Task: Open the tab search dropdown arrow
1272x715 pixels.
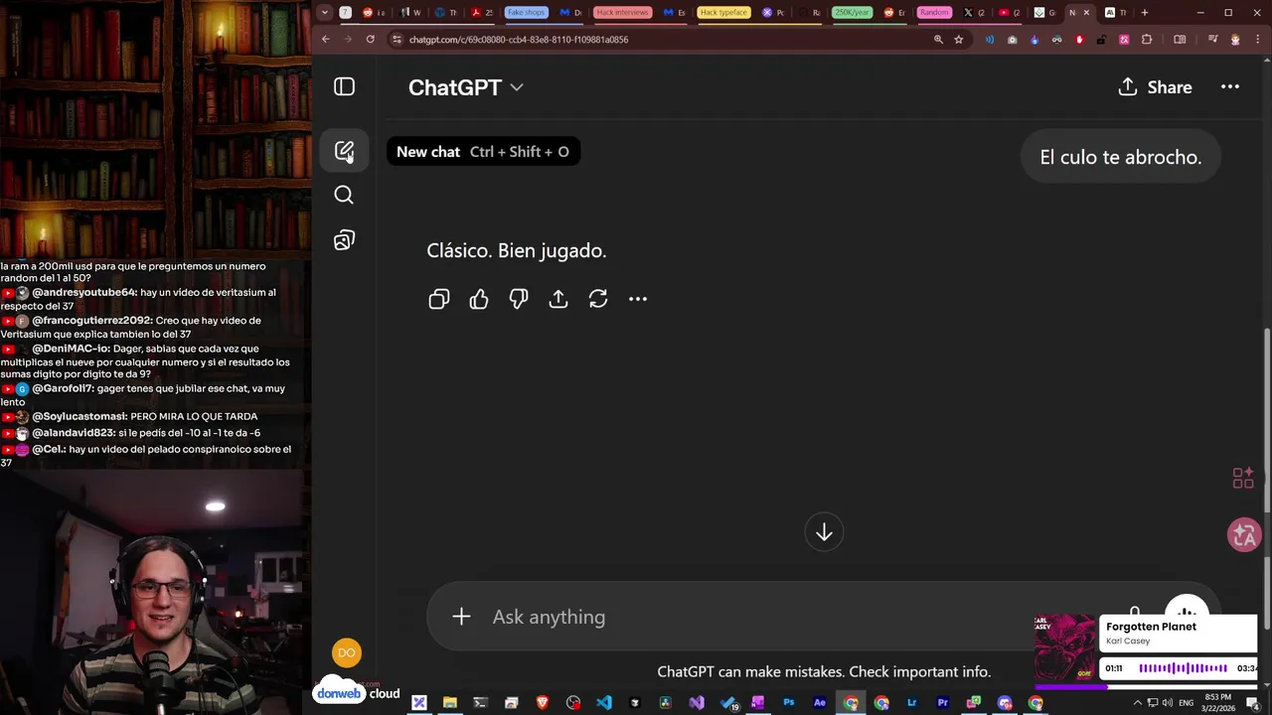Action: (325, 13)
